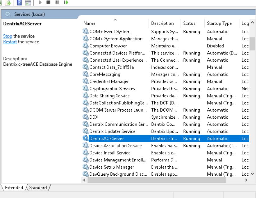The image size is (256, 198).
Task: Click the Services (Local) header title
Action: (x=30, y=14)
